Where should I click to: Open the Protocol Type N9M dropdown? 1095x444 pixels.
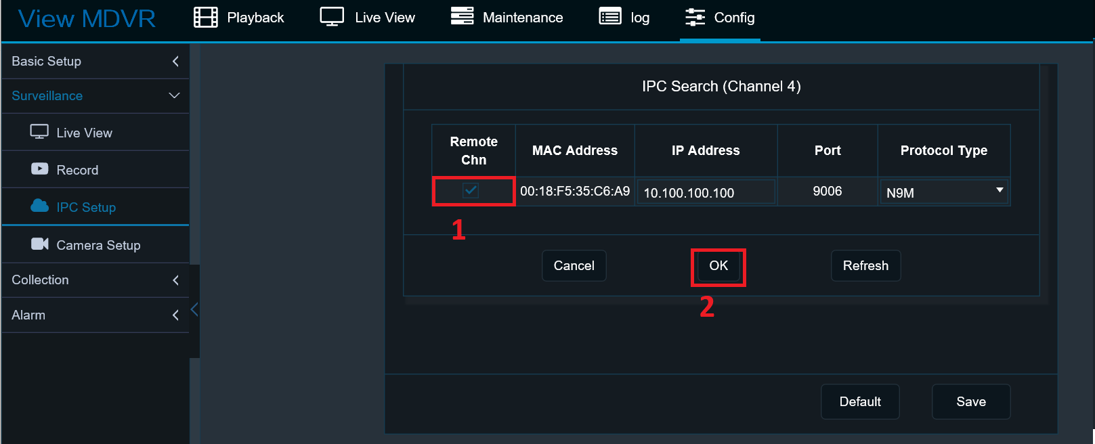point(943,192)
